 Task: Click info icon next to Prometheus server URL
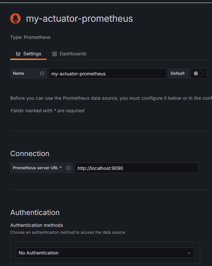point(68,168)
